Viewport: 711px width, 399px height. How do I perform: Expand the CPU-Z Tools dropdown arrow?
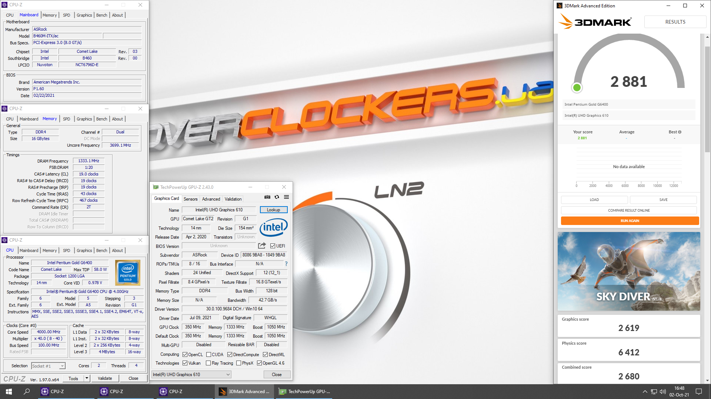tap(87, 378)
